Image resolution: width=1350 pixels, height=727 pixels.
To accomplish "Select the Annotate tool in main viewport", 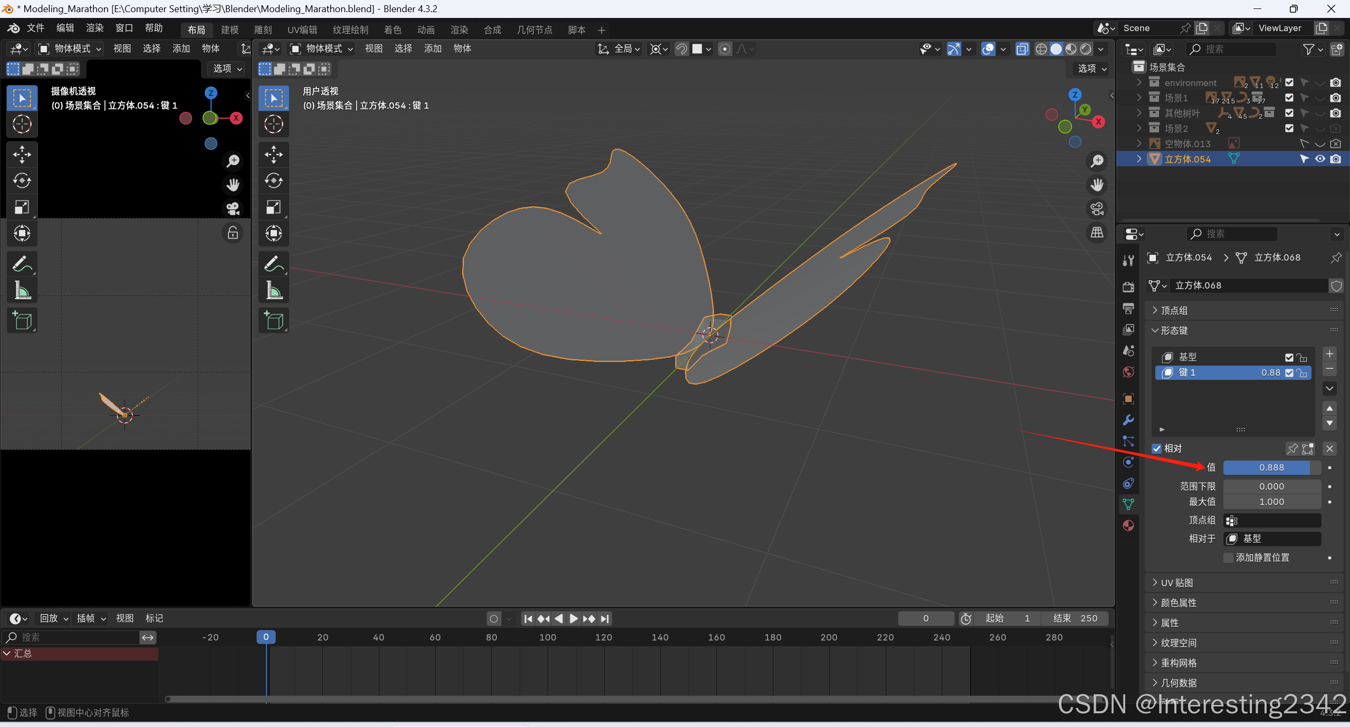I will pyautogui.click(x=273, y=263).
